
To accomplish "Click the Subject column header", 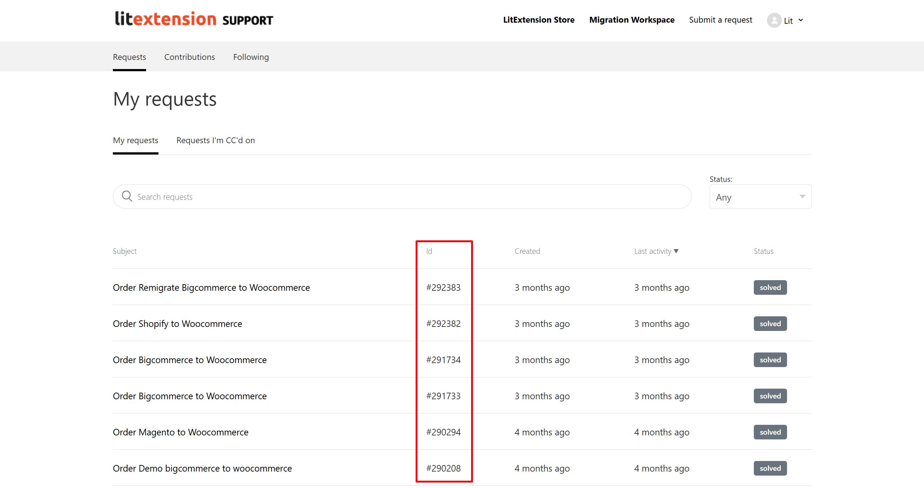I will tap(125, 251).
